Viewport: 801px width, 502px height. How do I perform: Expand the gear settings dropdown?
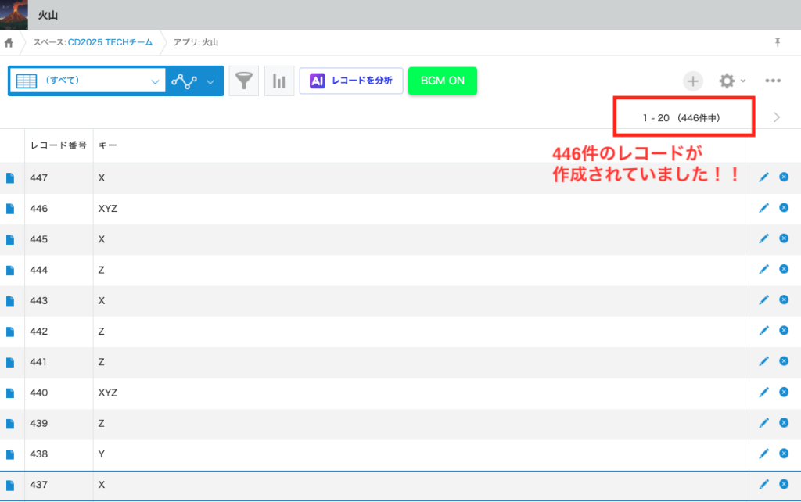732,81
